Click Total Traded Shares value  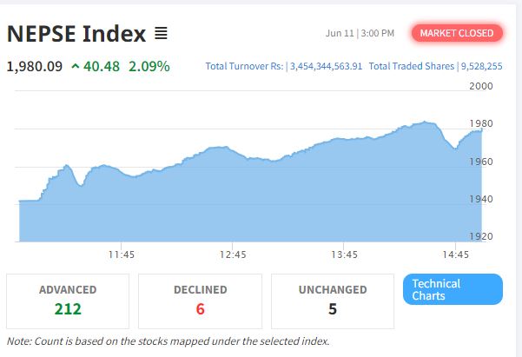(x=481, y=66)
